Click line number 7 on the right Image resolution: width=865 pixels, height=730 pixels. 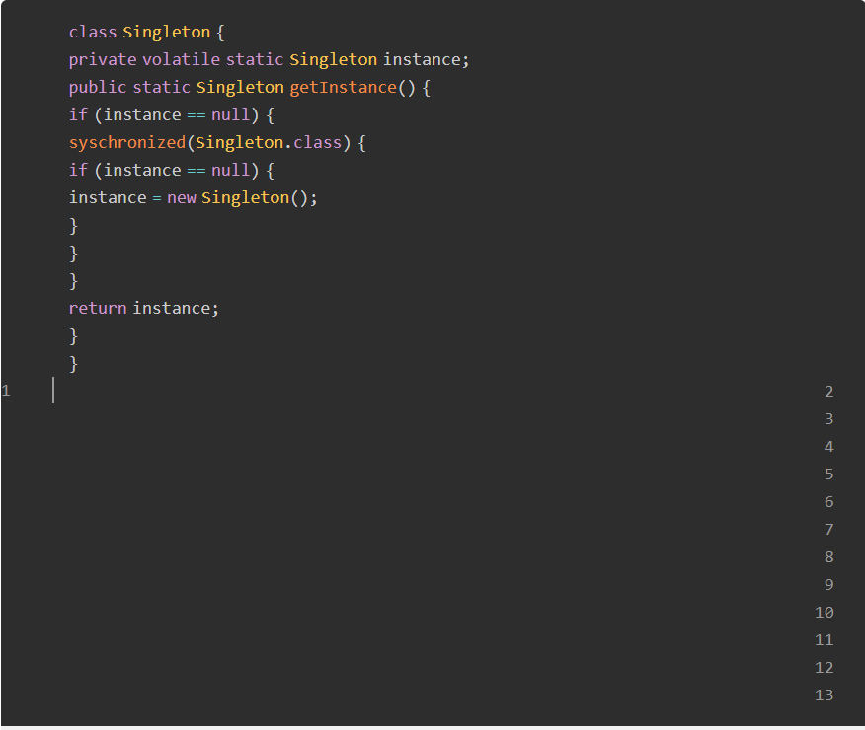[829, 530]
